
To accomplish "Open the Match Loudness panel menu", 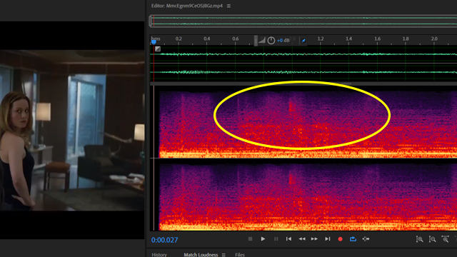I will pos(224,255).
